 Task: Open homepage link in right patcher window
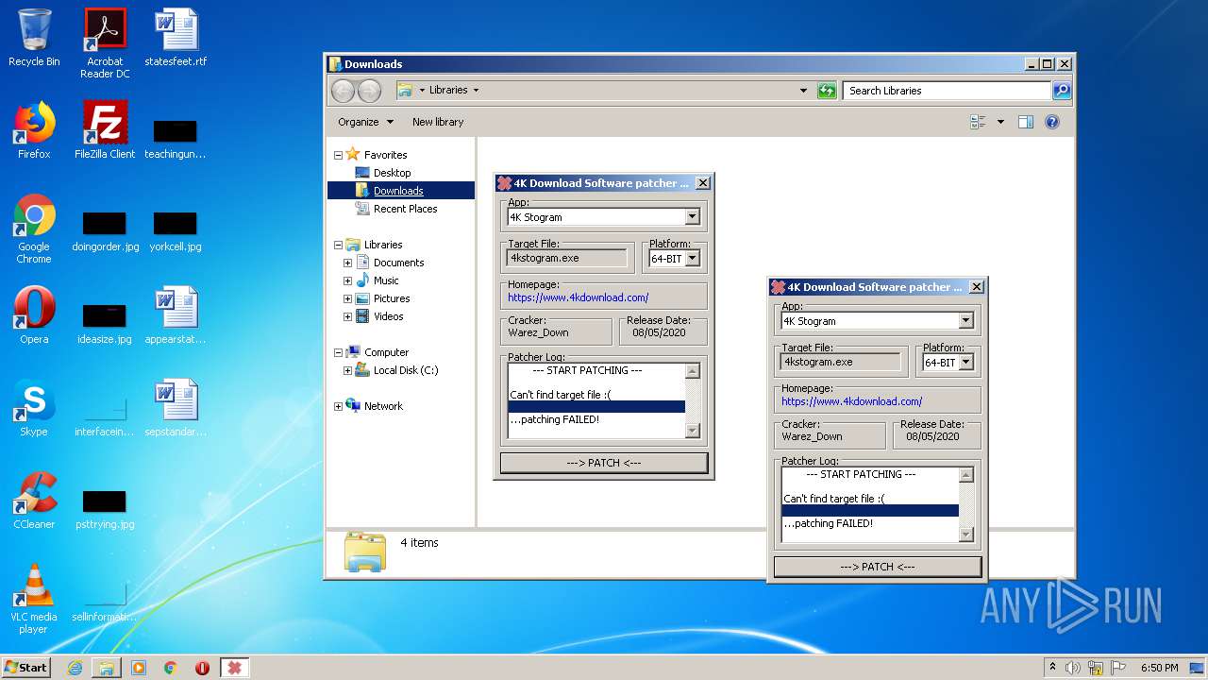[x=851, y=401]
